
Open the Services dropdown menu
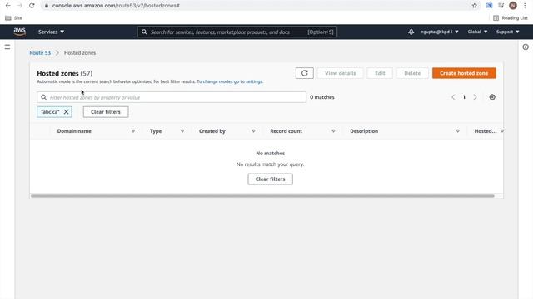coord(51,32)
